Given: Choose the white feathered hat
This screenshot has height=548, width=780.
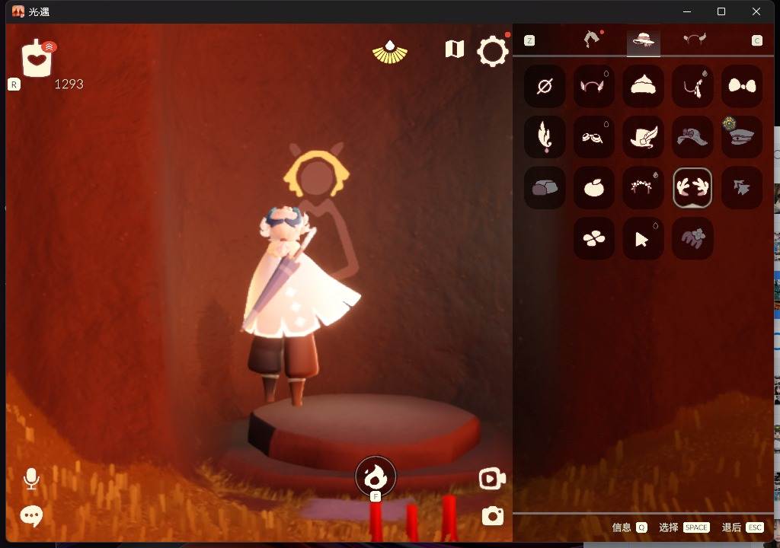Looking at the screenshot, I should point(643,137).
